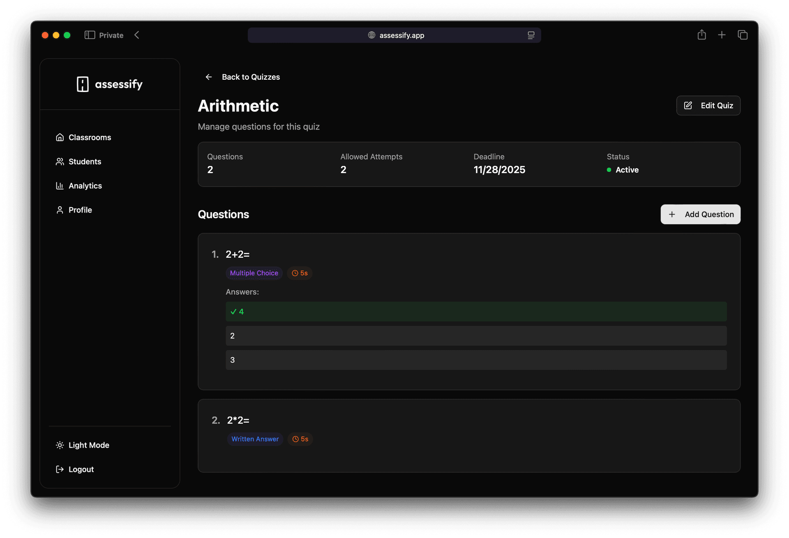
Task: Toggle the browser sidebar icon
Action: click(x=90, y=35)
